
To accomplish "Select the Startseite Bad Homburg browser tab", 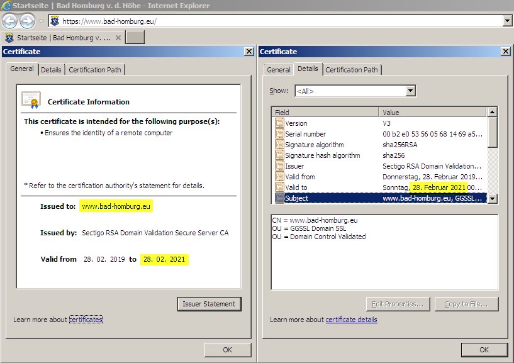I will coord(64,38).
